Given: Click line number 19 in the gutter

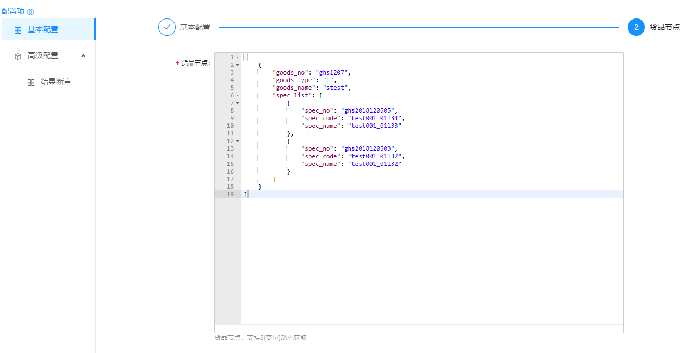Looking at the screenshot, I should click(x=230, y=194).
